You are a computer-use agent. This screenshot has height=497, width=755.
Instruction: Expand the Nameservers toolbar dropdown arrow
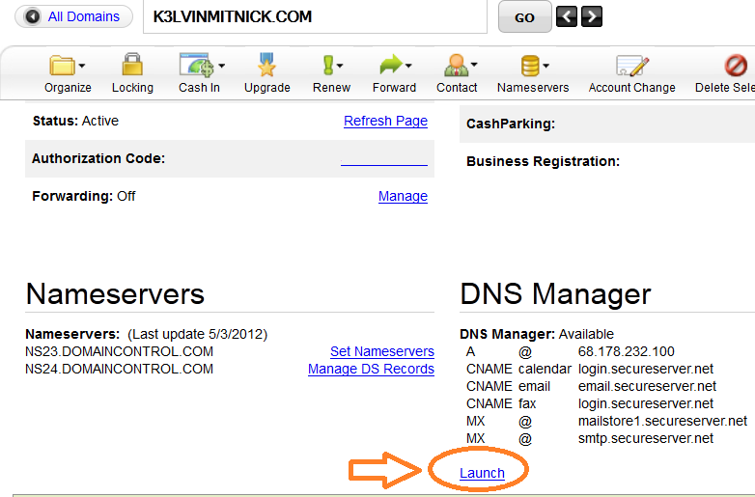click(x=546, y=66)
